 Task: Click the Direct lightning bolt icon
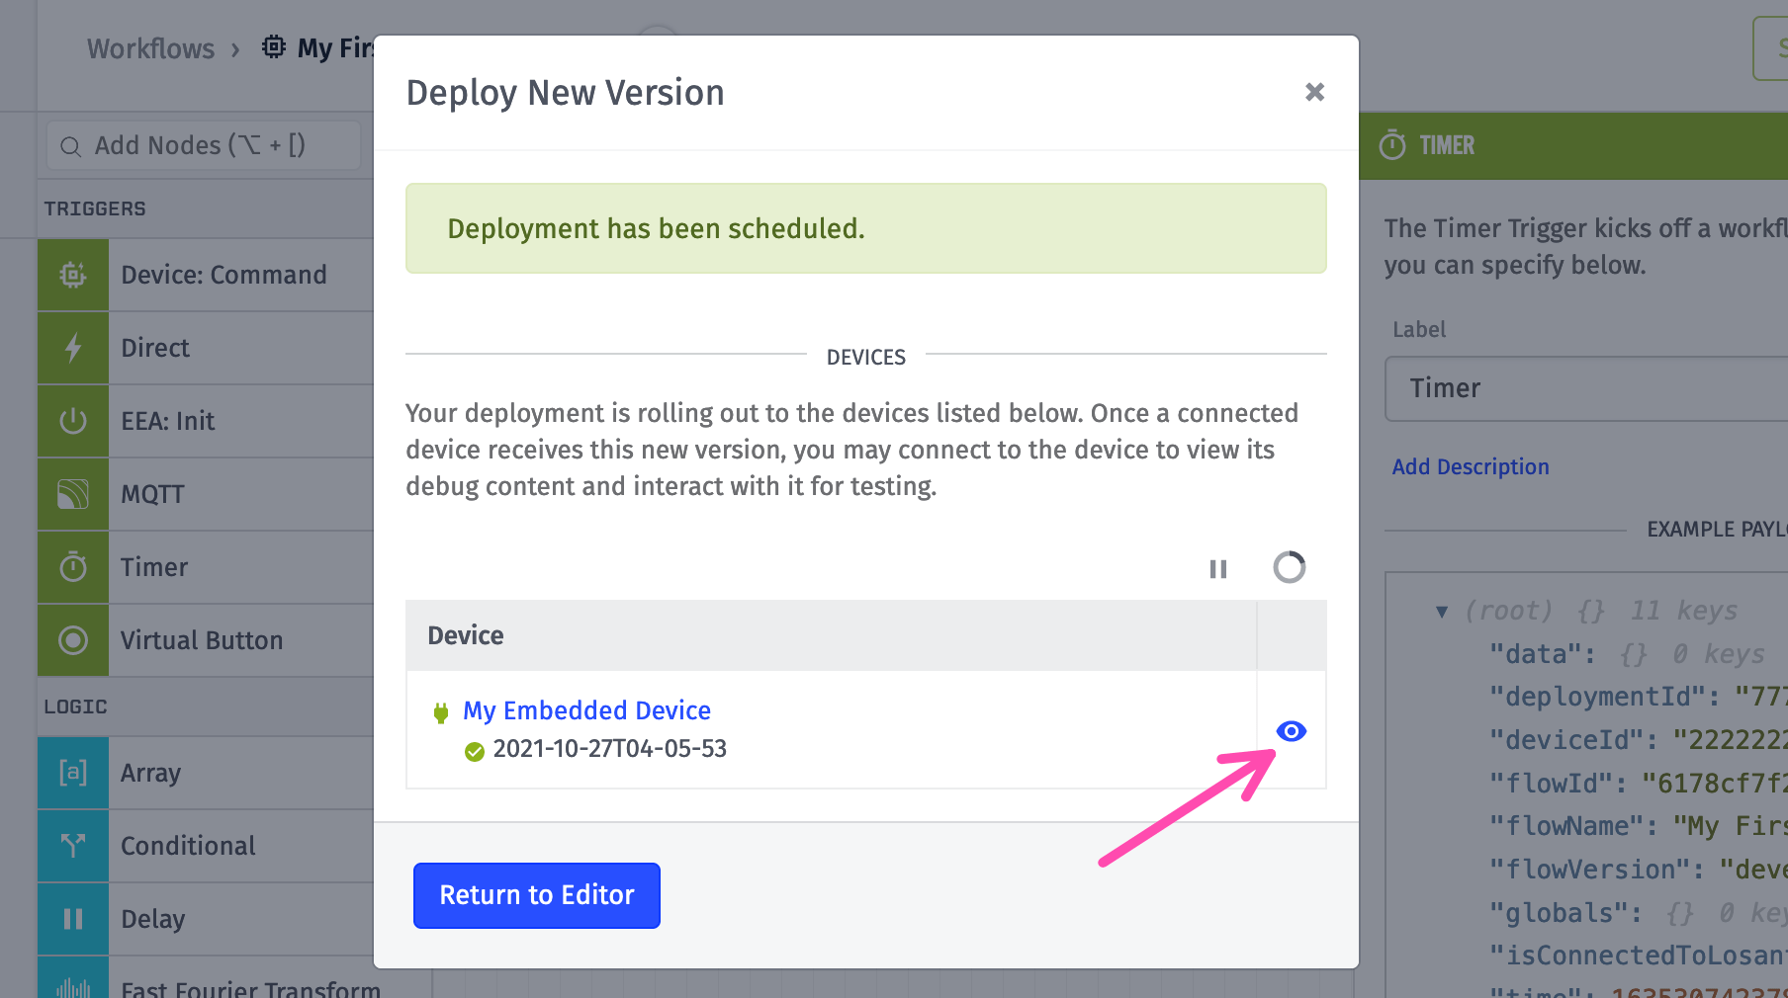(x=73, y=348)
